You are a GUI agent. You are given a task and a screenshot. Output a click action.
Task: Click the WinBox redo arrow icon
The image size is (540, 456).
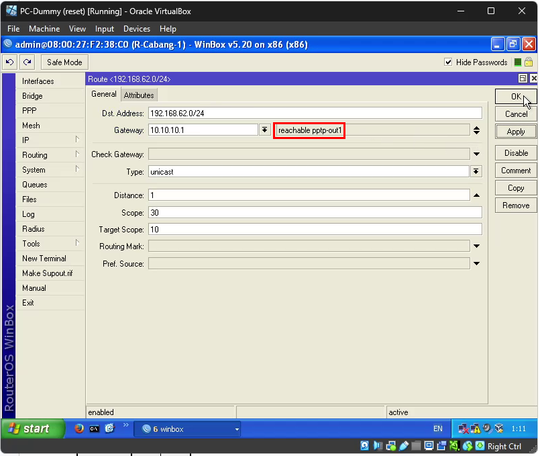pos(28,62)
